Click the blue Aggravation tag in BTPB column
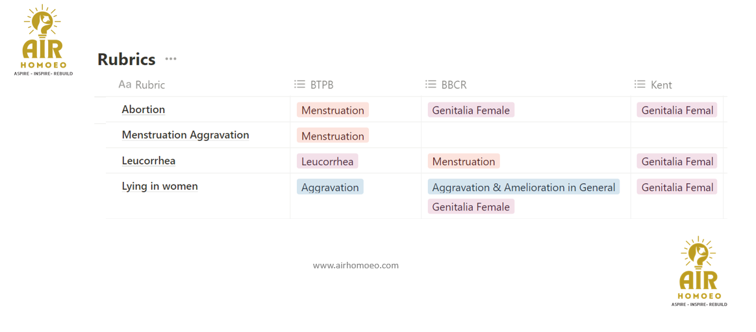Viewport: 756px width, 332px height. tap(330, 187)
